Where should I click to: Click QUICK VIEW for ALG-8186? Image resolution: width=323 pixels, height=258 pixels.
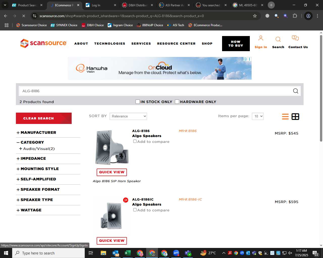112,172
